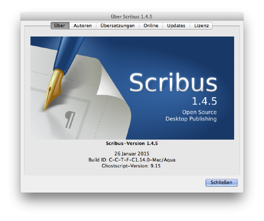View the Lizenz tab

click(202, 25)
